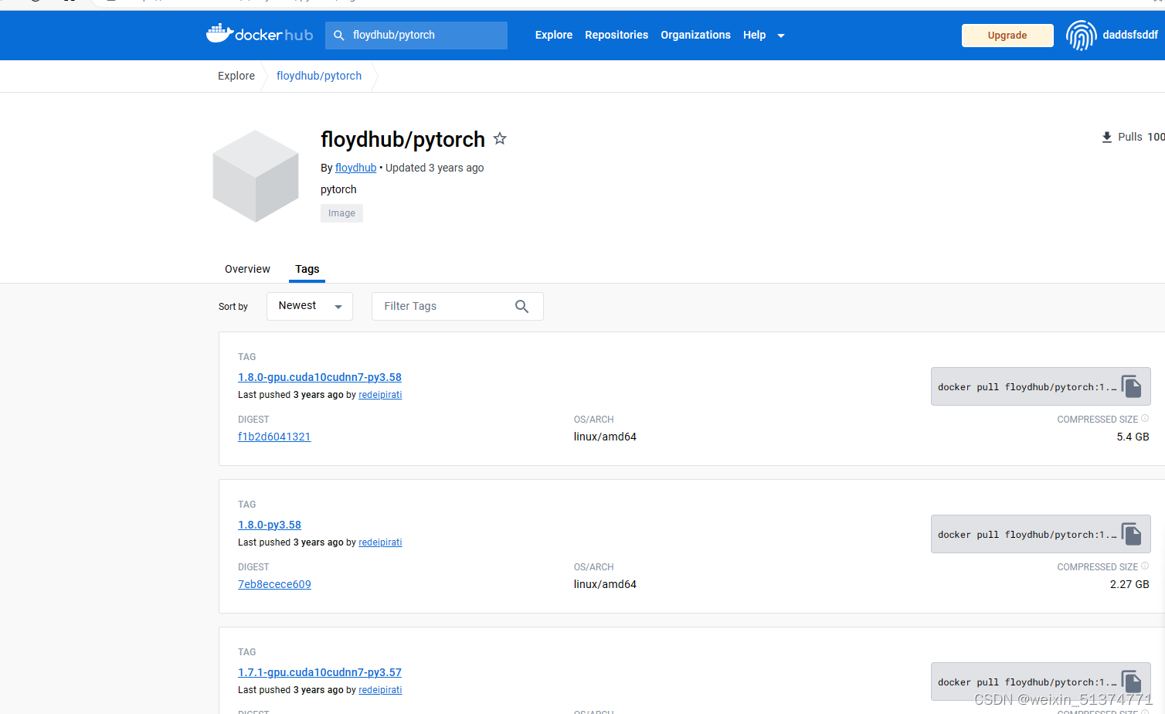Screen dimensions: 1165x714
Task: Open tag 1.8.0-py3.58
Action: pos(270,525)
